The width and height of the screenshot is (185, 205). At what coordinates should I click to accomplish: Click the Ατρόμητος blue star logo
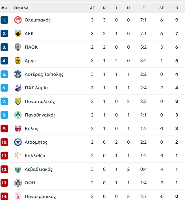(18, 142)
